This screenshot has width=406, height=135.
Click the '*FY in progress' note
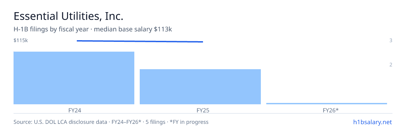pyautogui.click(x=188, y=122)
